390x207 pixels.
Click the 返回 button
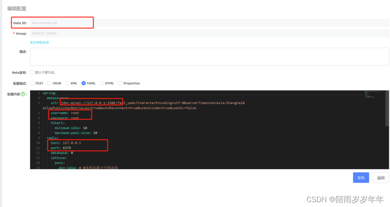tap(381, 178)
